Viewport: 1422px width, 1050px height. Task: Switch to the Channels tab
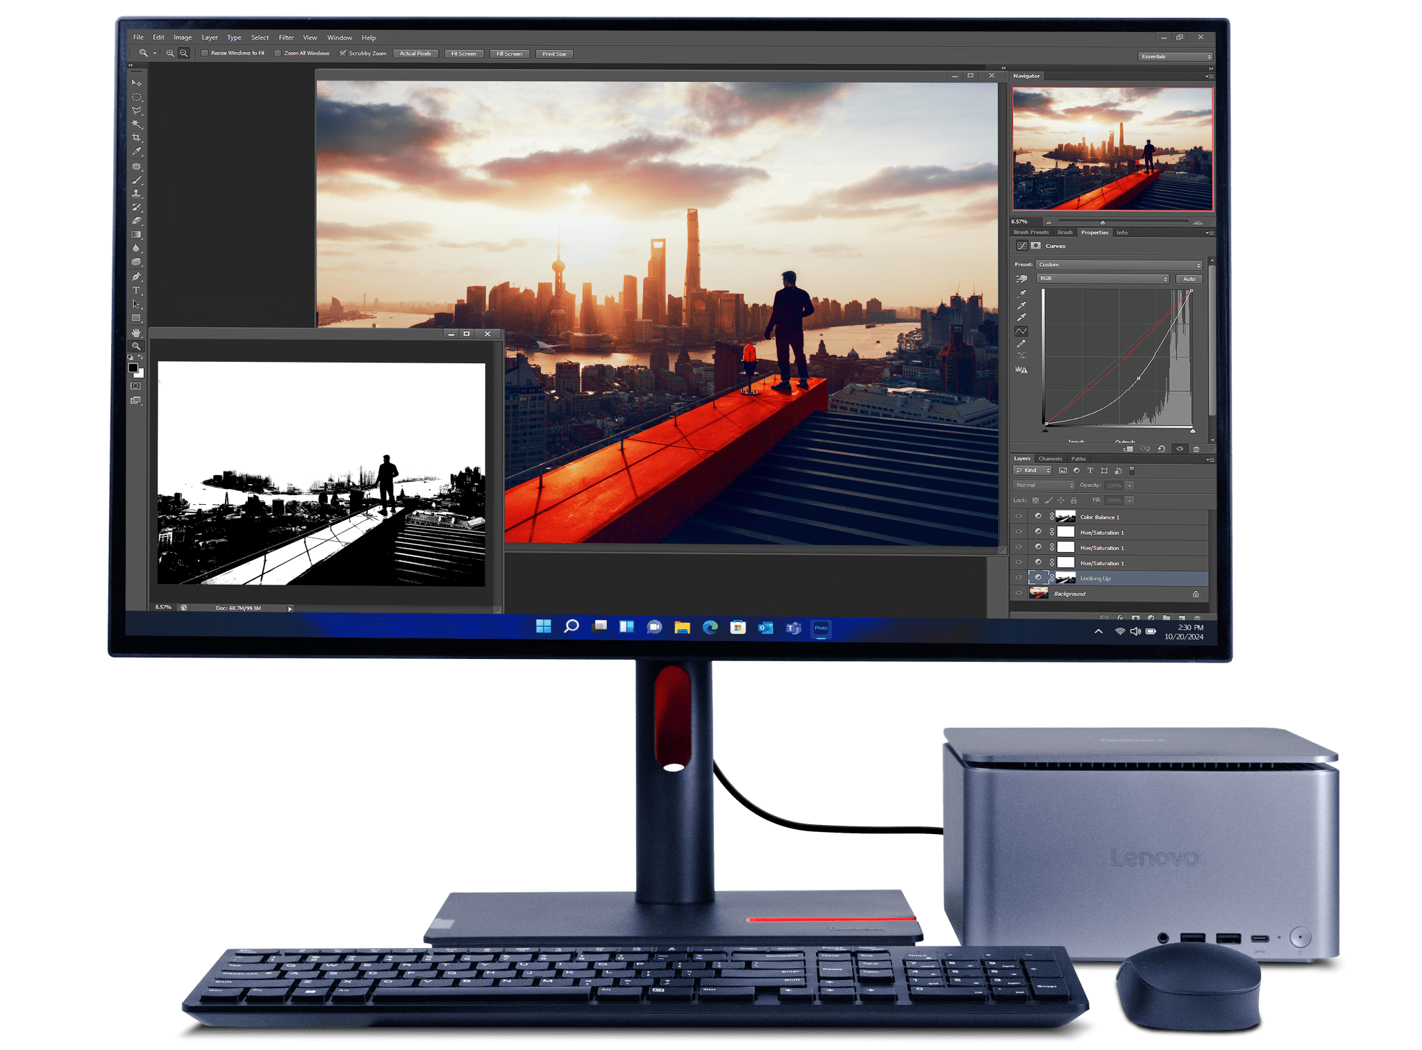coord(1050,459)
